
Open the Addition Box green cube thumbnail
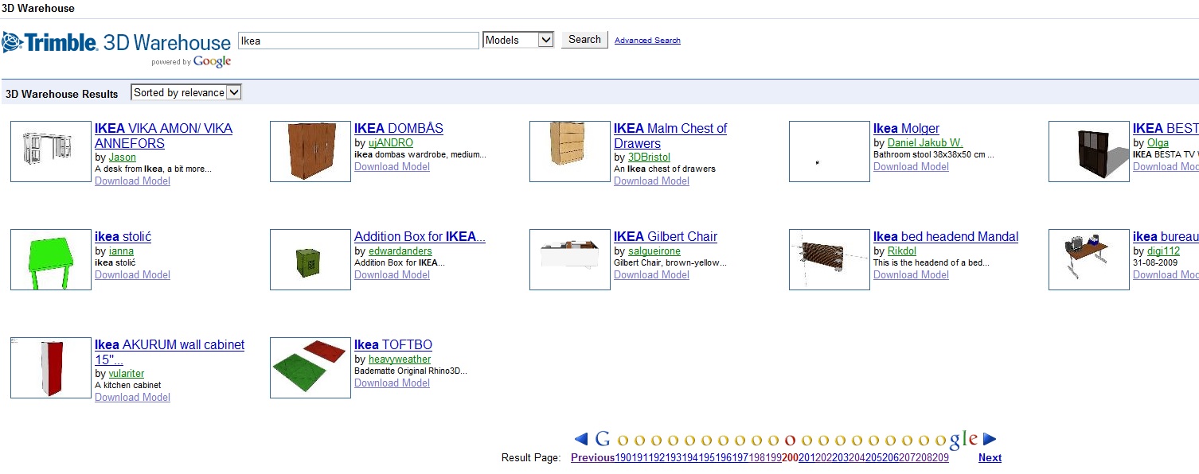[x=310, y=259]
